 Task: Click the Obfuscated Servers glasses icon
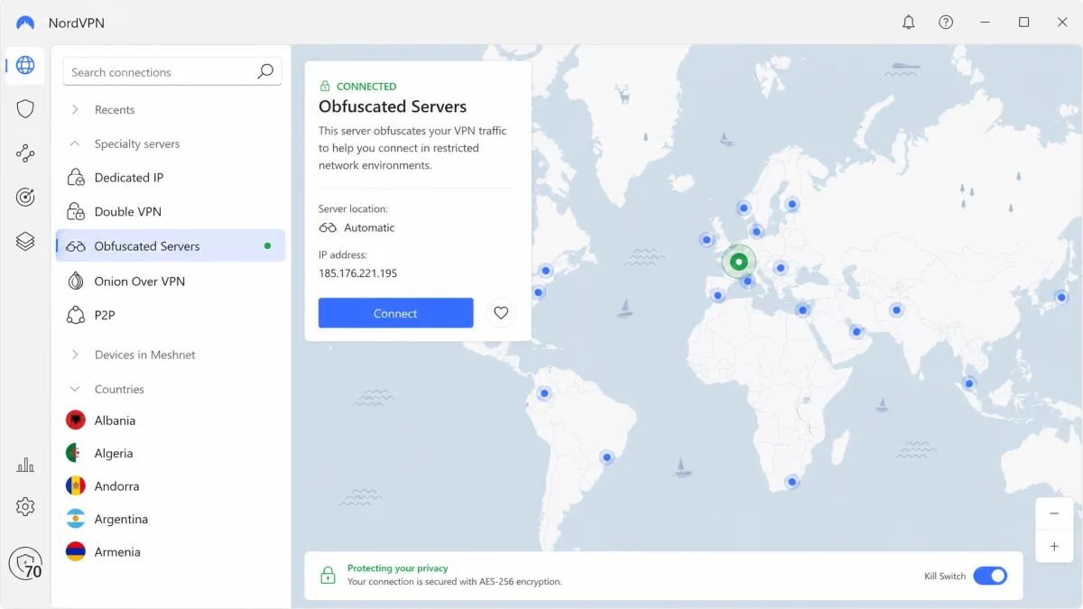coord(76,246)
